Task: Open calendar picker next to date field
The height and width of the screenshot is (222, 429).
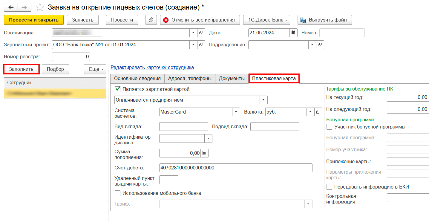Action: (293, 33)
